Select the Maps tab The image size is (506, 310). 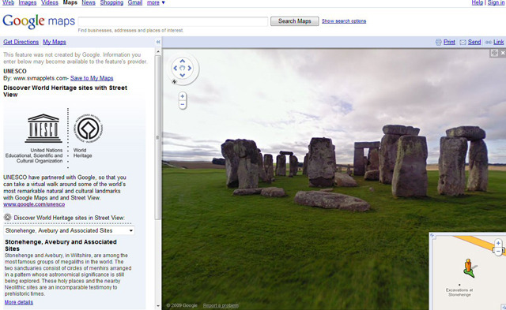click(70, 2)
